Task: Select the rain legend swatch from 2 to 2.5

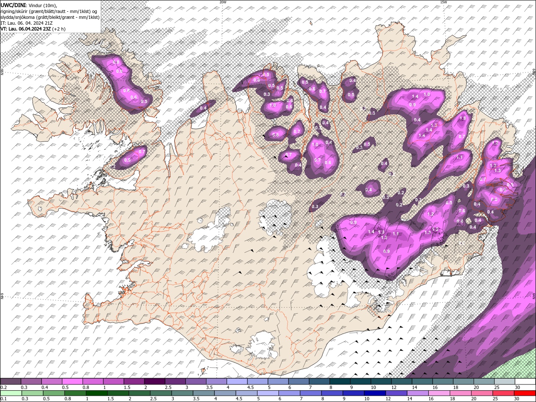Action: pyautogui.click(x=139, y=393)
